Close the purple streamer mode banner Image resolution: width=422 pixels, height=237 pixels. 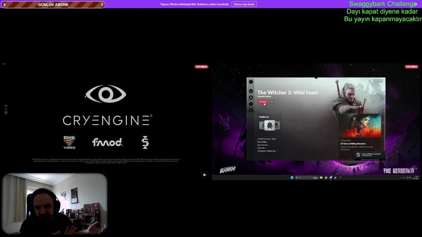tap(416, 4)
